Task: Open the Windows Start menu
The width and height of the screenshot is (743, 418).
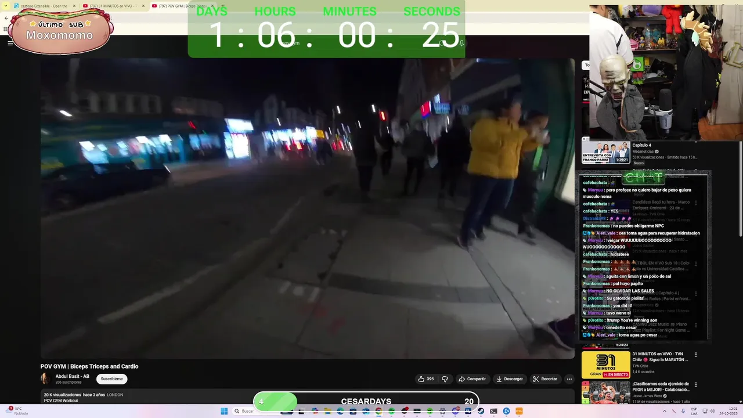Action: pyautogui.click(x=224, y=411)
